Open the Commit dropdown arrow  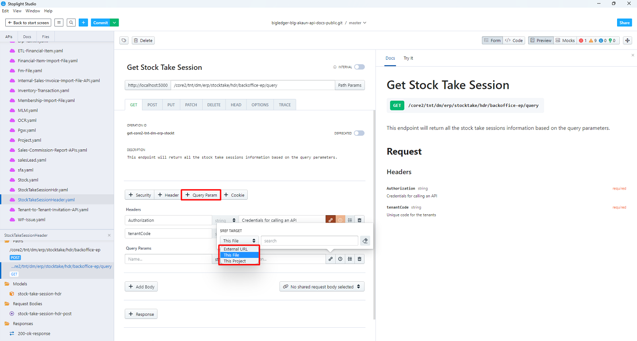(115, 23)
